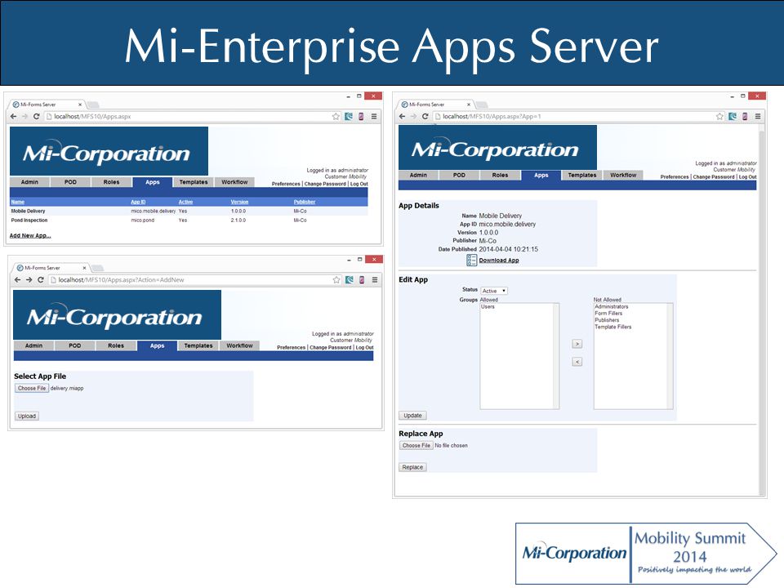Click Add New App... link
The width and height of the screenshot is (784, 588).
[x=30, y=235]
